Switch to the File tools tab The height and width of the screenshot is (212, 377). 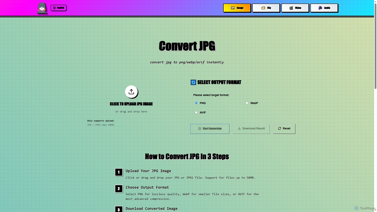[266, 8]
